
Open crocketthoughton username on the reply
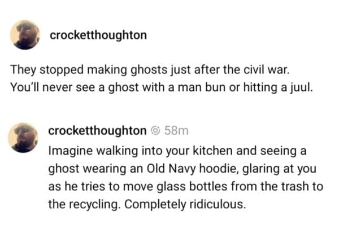pos(97,131)
